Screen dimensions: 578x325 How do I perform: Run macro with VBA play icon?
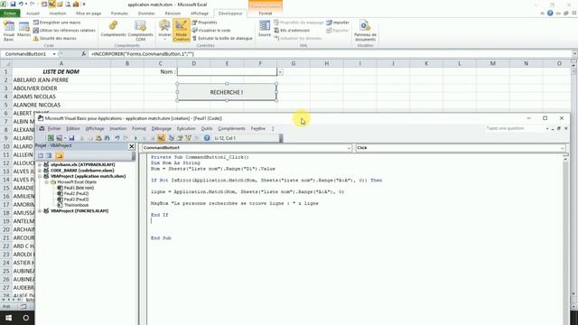tap(135, 138)
